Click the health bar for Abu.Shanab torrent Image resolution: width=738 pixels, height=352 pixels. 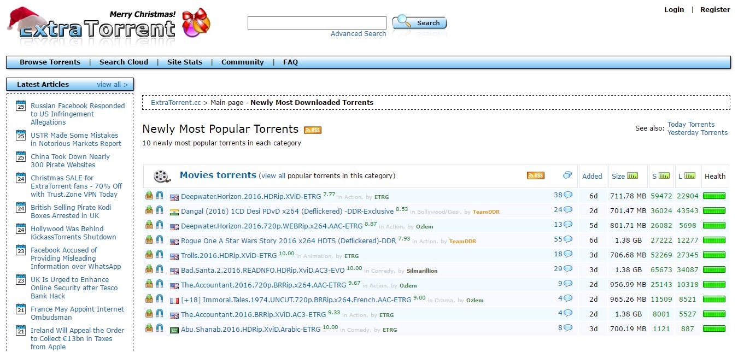click(715, 330)
